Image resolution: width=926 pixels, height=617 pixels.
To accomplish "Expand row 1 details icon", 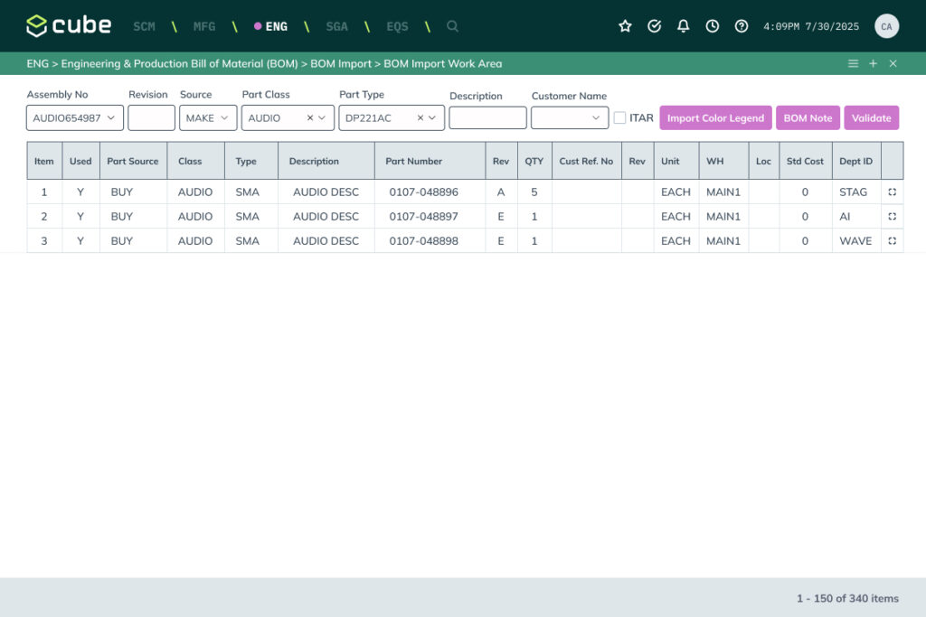I will tap(892, 192).
